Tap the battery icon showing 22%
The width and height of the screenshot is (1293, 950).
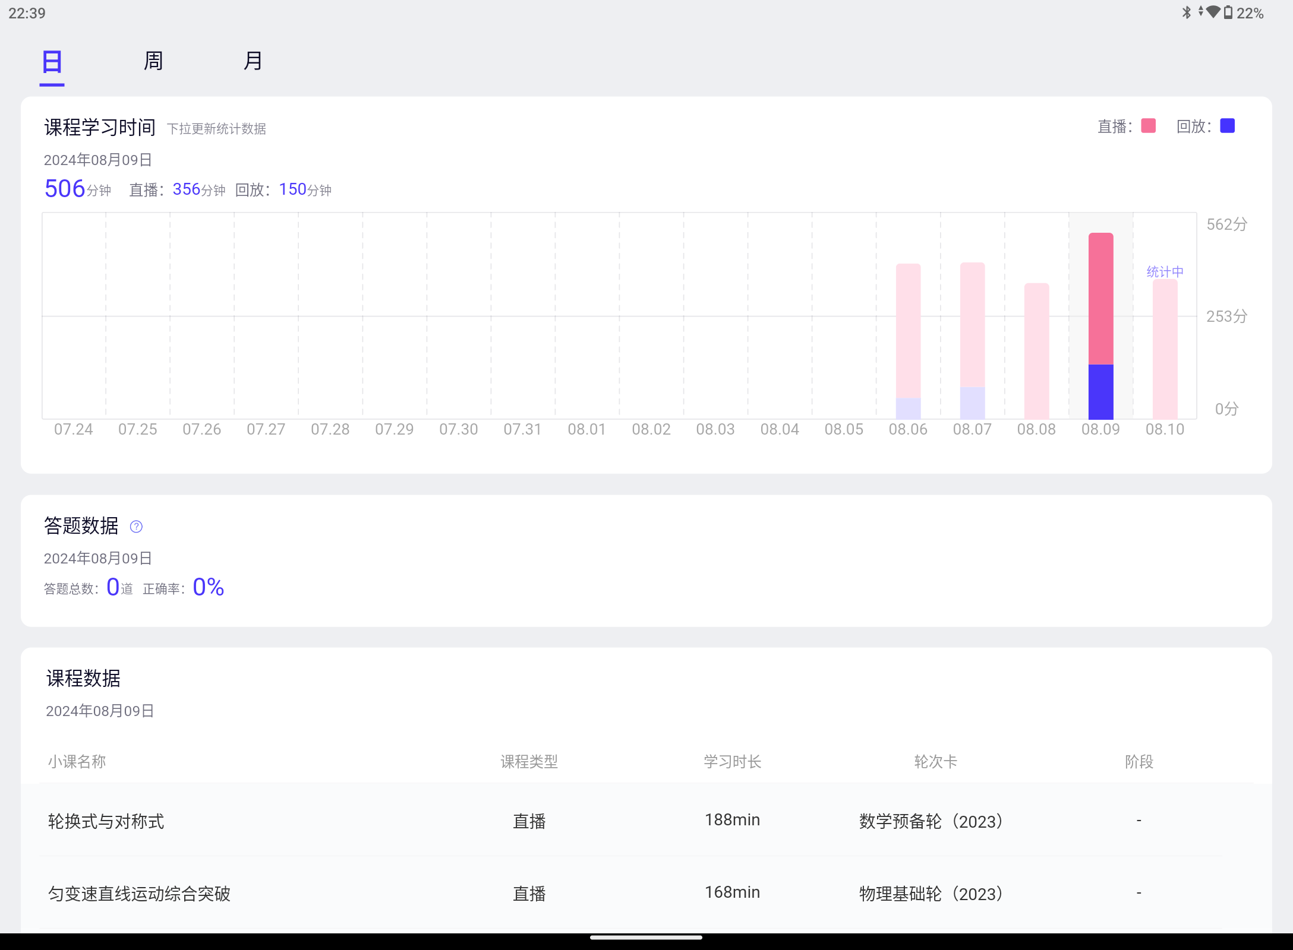tap(1228, 12)
